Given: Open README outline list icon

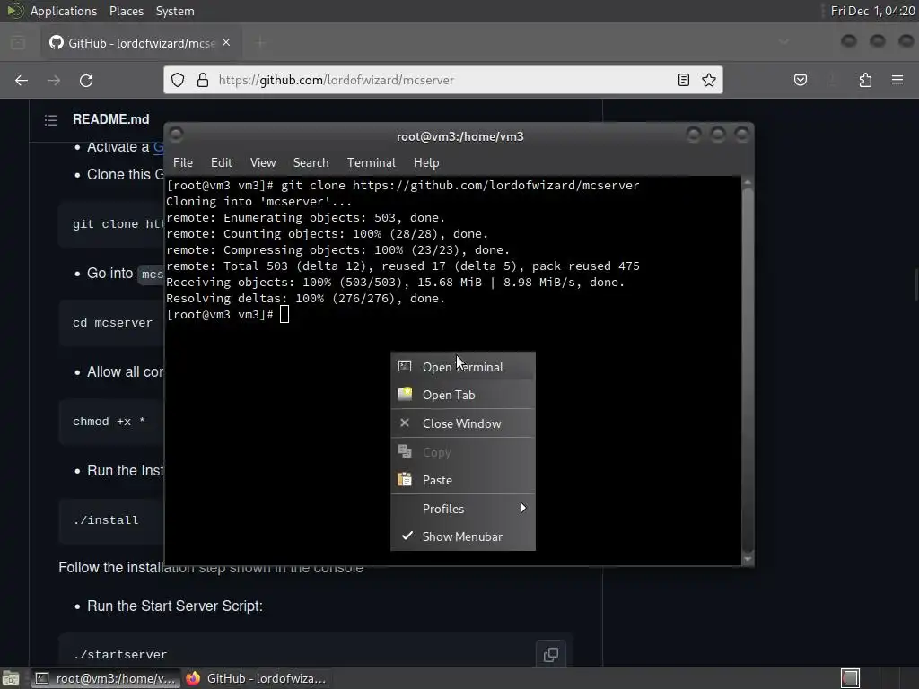Looking at the screenshot, I should (51, 120).
